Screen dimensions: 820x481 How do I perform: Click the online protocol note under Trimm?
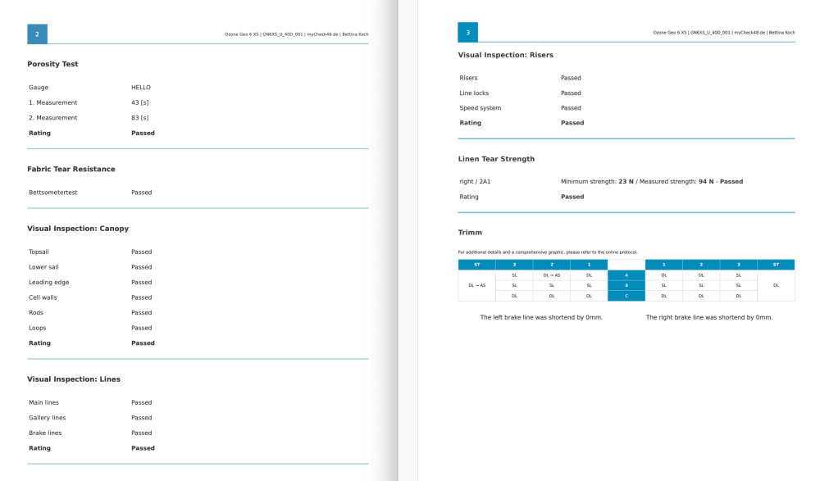[x=547, y=252]
